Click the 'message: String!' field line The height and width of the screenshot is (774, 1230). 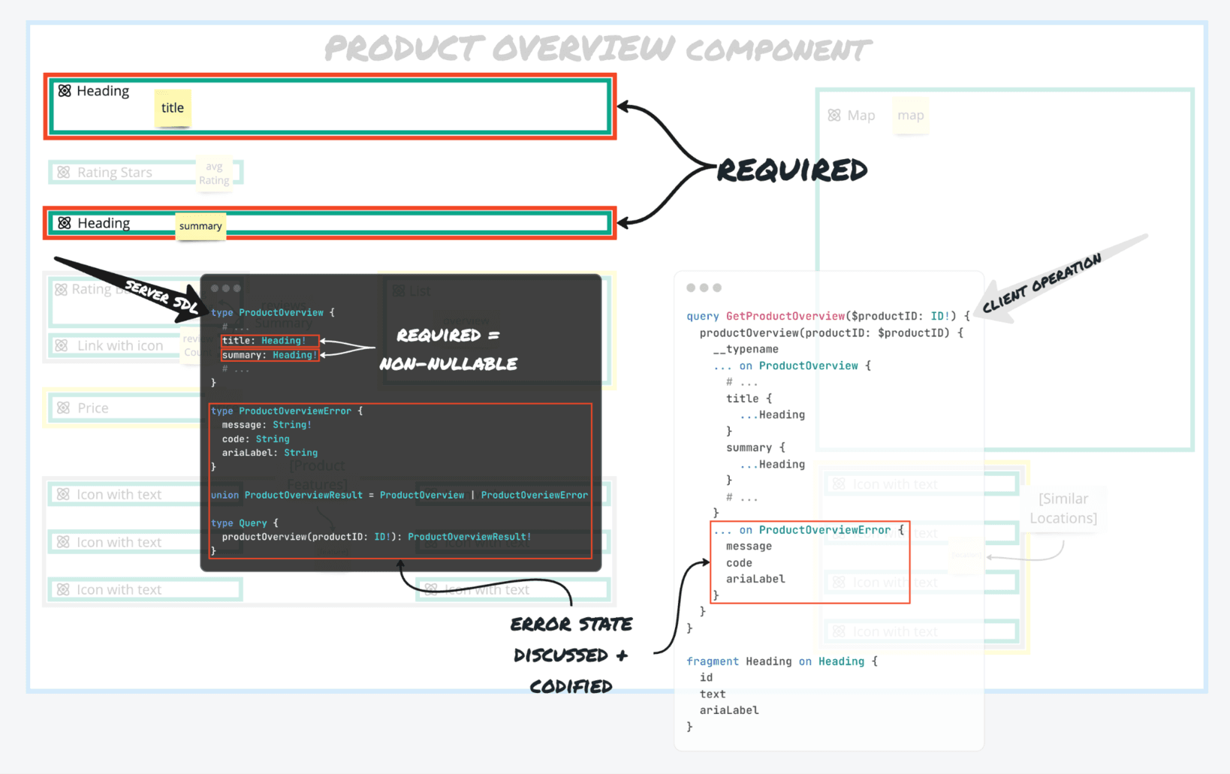267,425
